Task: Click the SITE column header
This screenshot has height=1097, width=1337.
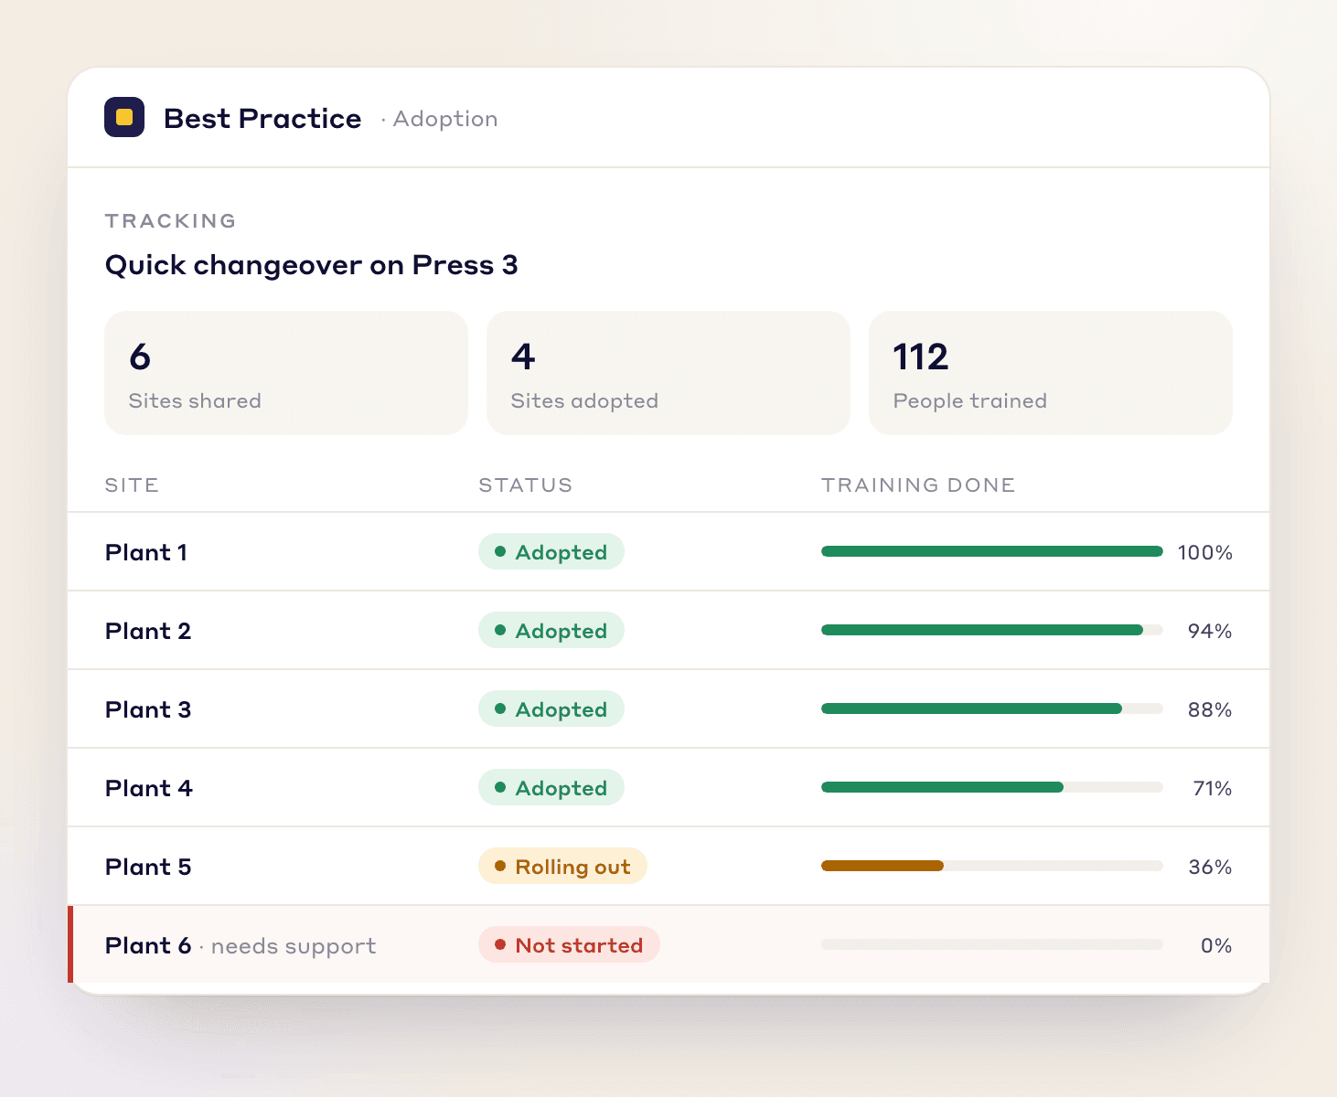Action: (x=132, y=485)
